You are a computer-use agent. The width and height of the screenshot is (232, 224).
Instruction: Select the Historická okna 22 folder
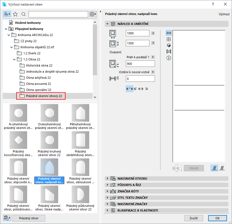click(x=39, y=65)
